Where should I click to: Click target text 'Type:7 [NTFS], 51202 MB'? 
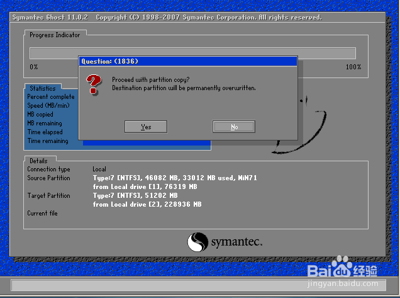[x=135, y=195]
